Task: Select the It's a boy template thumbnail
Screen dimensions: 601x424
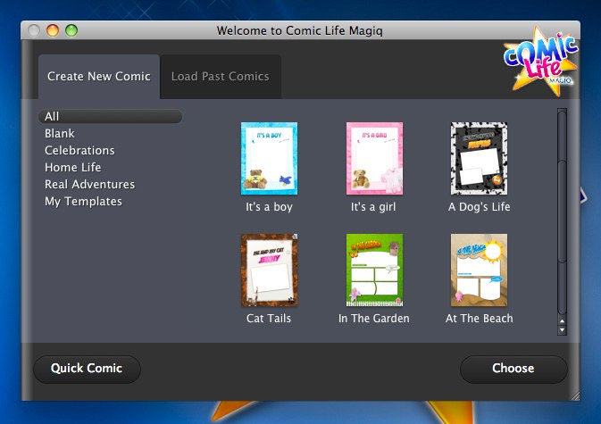Action: (269, 159)
